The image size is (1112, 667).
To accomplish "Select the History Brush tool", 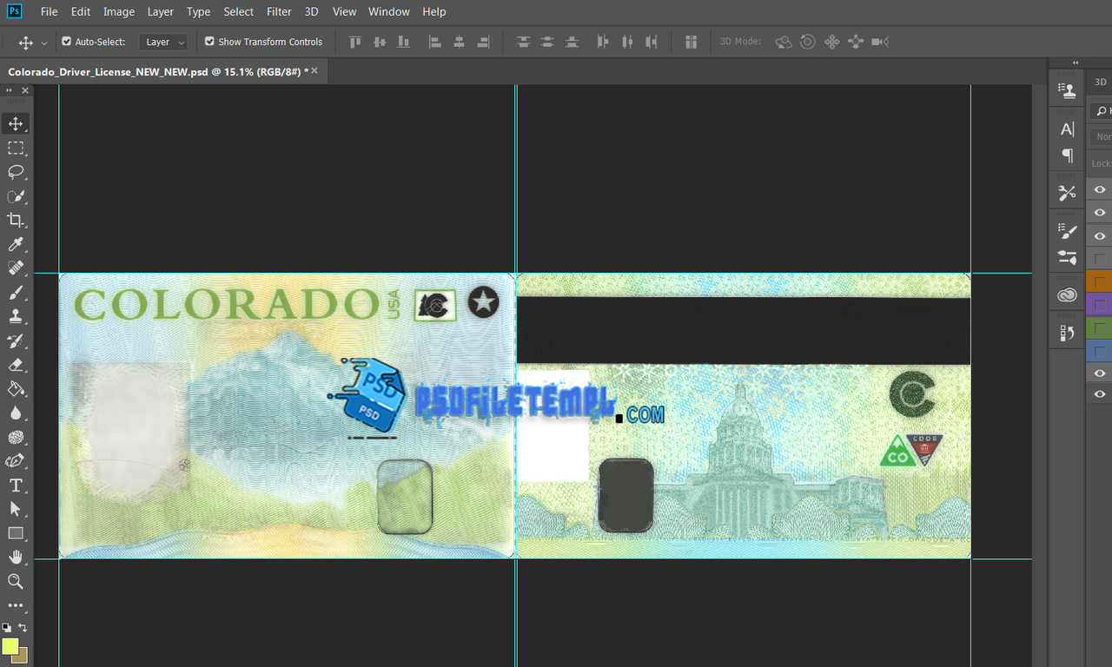I will [16, 340].
